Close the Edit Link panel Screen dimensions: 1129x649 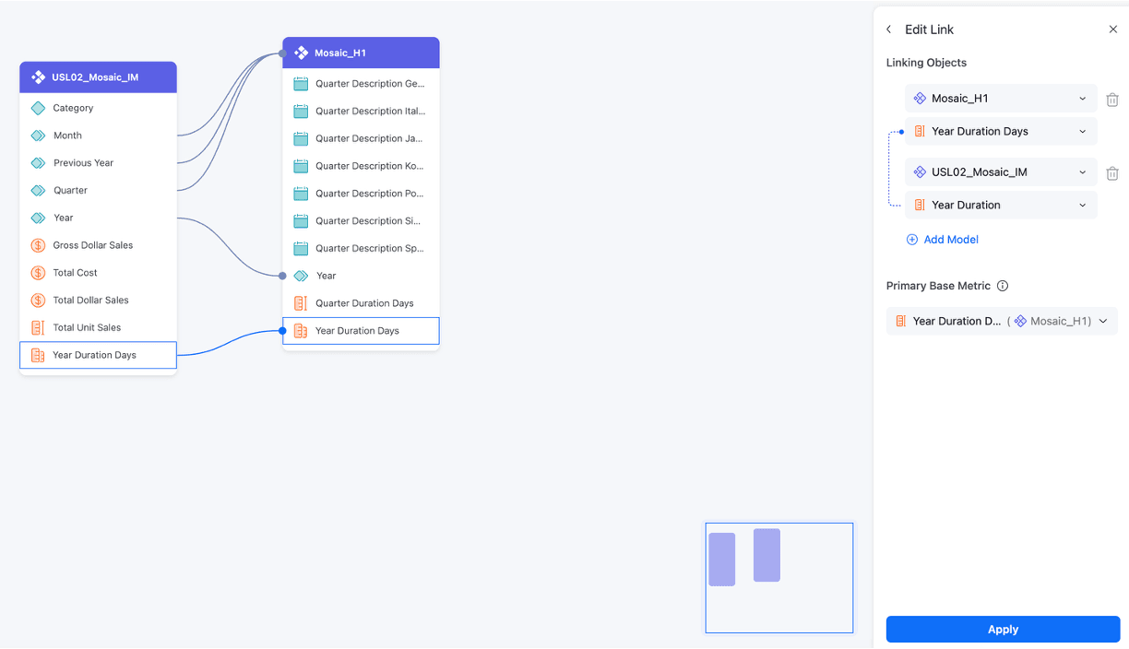(x=1112, y=29)
